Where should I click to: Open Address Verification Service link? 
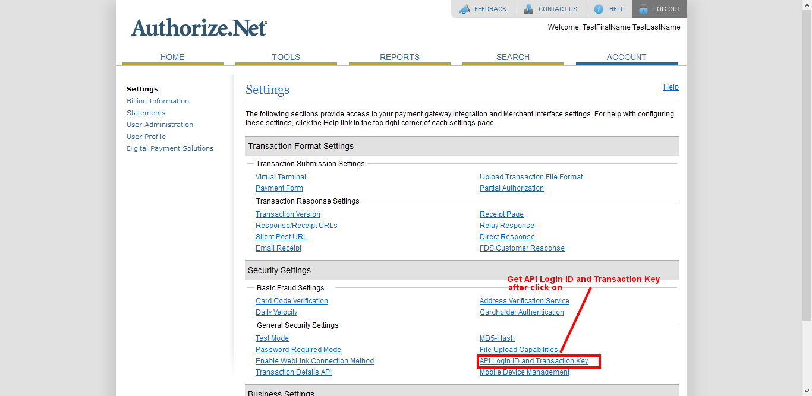tap(524, 301)
